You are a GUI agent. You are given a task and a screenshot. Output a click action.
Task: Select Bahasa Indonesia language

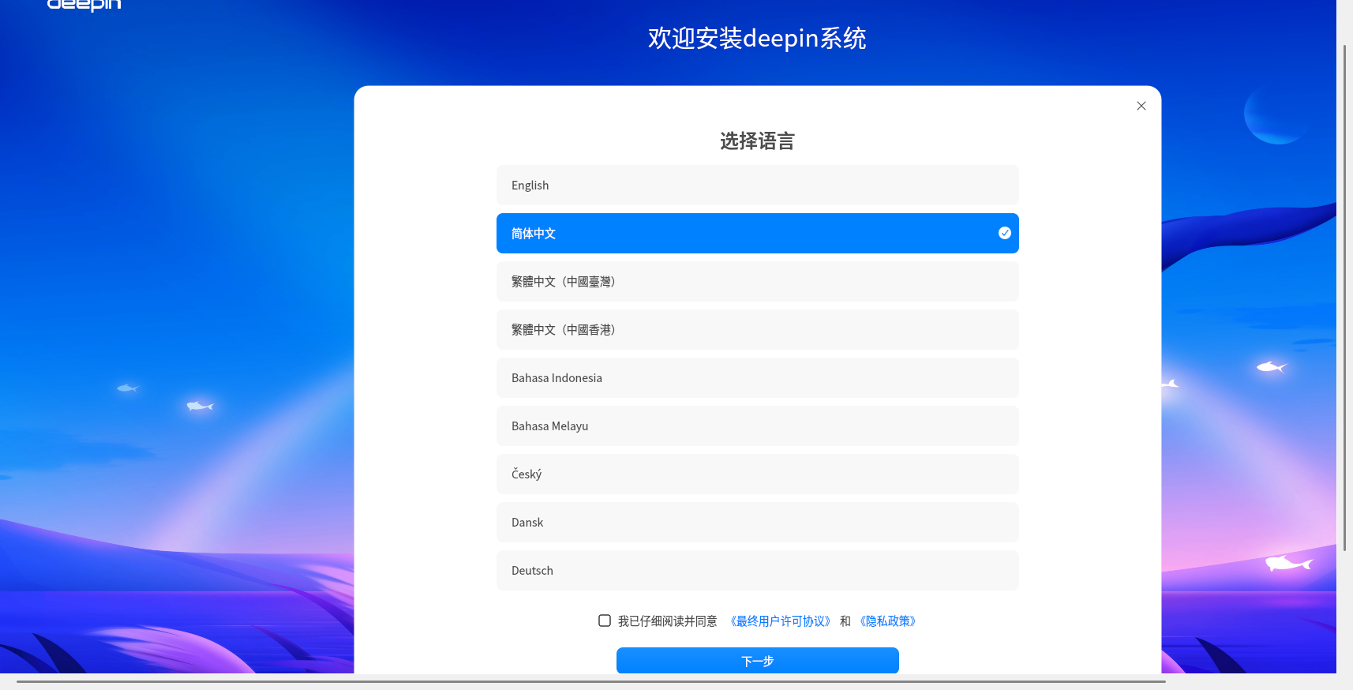click(x=757, y=378)
